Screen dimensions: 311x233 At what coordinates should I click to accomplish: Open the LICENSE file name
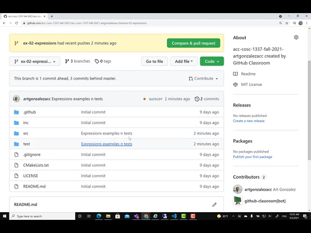pos(31,176)
